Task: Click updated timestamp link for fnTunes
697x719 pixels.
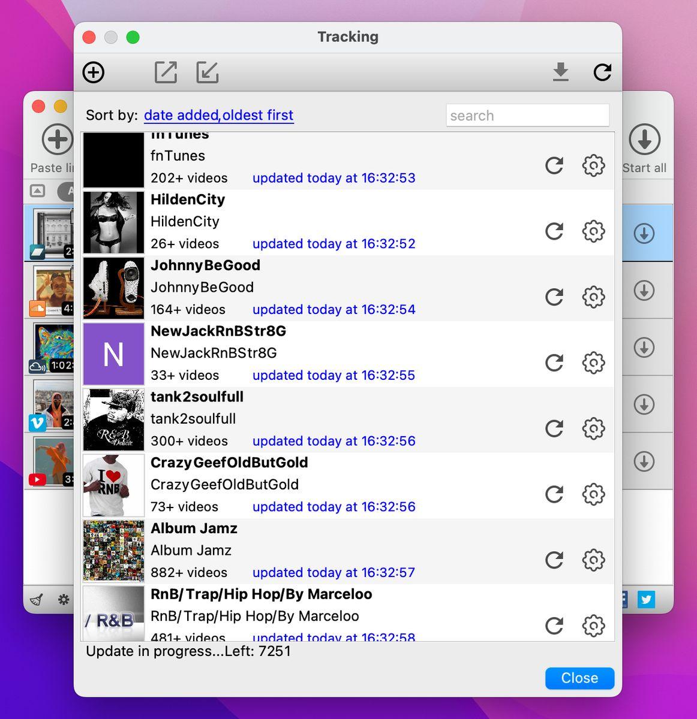Action: (334, 178)
